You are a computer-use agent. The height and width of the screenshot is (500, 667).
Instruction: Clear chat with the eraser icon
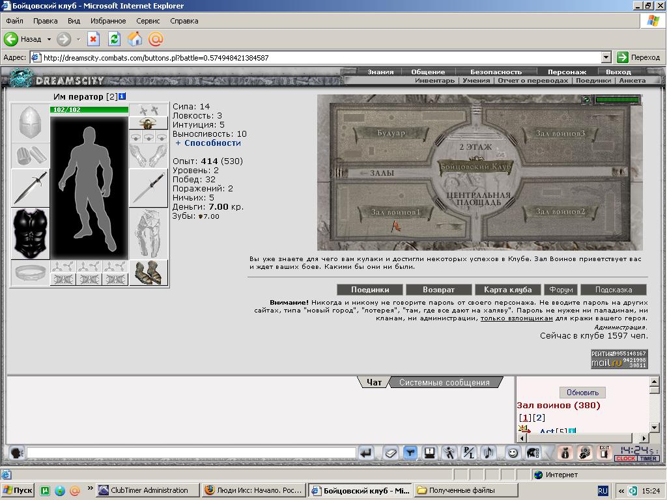click(390, 453)
